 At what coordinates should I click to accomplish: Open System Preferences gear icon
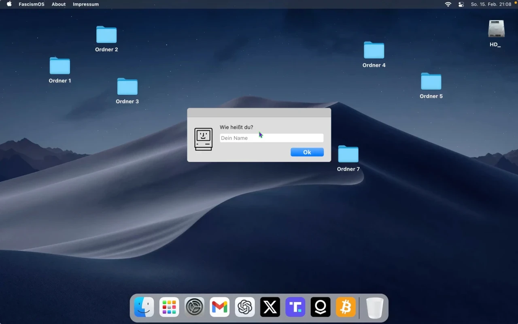coord(194,307)
